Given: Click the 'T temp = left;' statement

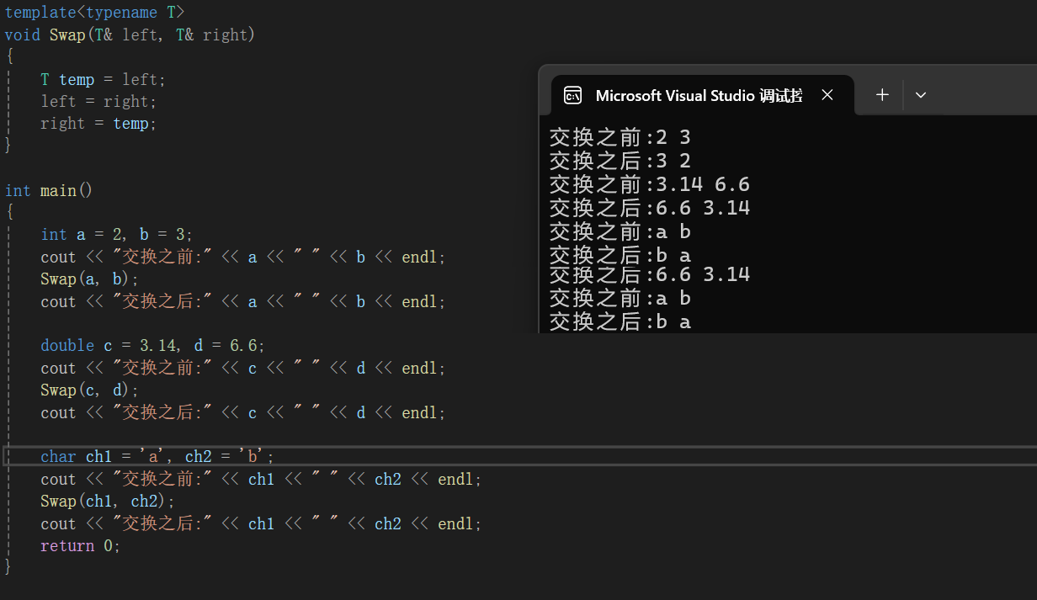Looking at the screenshot, I should click(104, 79).
